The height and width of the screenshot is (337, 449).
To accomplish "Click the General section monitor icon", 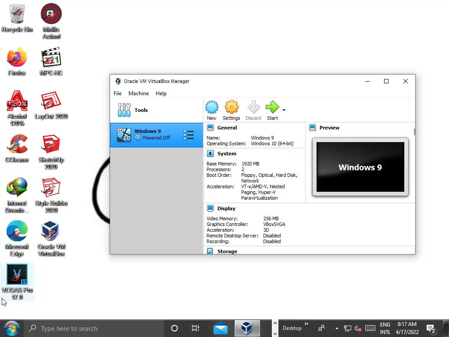I will click(210, 128).
